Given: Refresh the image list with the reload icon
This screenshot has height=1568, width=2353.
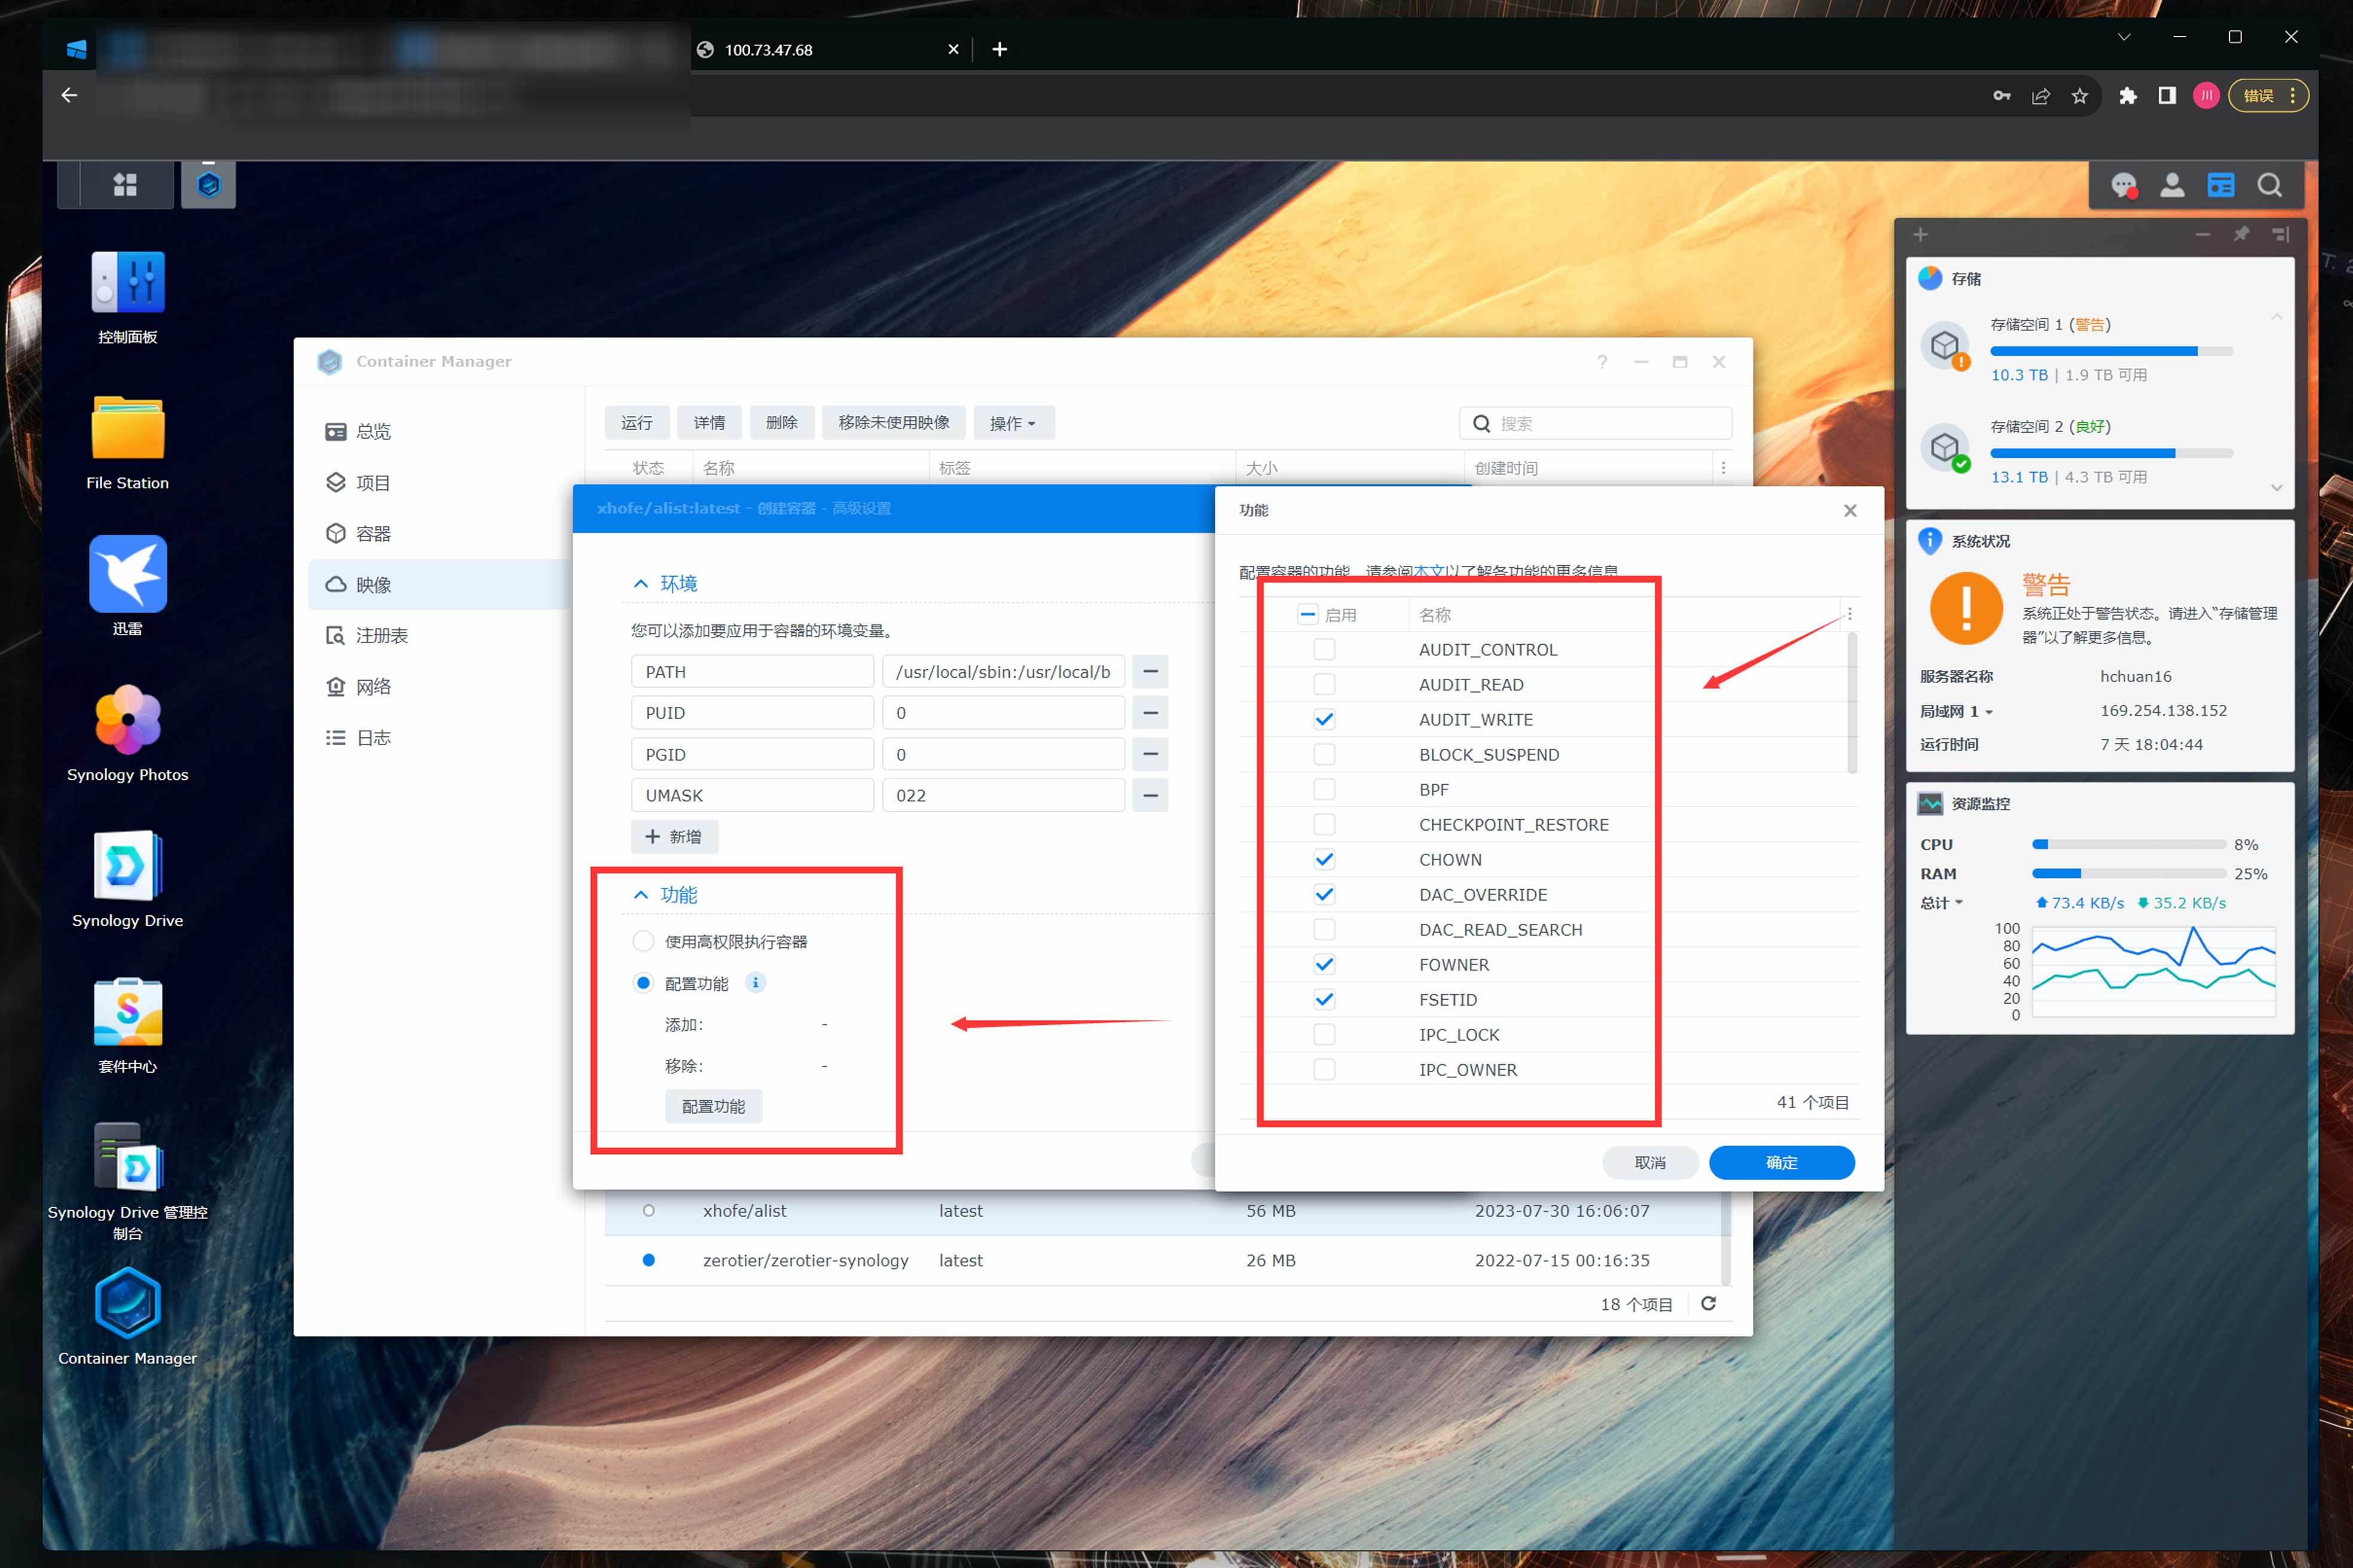Looking at the screenshot, I should point(1709,1303).
